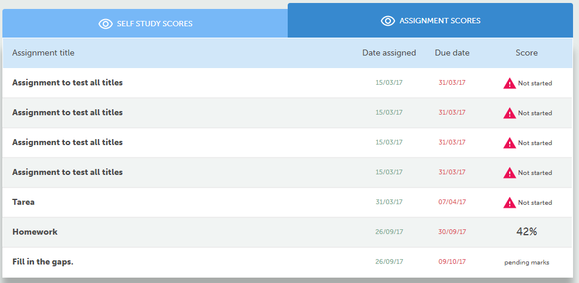The width and height of the screenshot is (579, 283).
Task: Click the 'Assignment title' column header
Action: click(x=43, y=53)
